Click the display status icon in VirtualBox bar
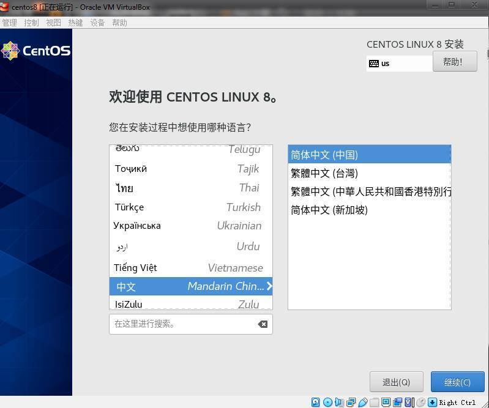Image resolution: width=489 pixels, height=408 pixels. coord(386,402)
